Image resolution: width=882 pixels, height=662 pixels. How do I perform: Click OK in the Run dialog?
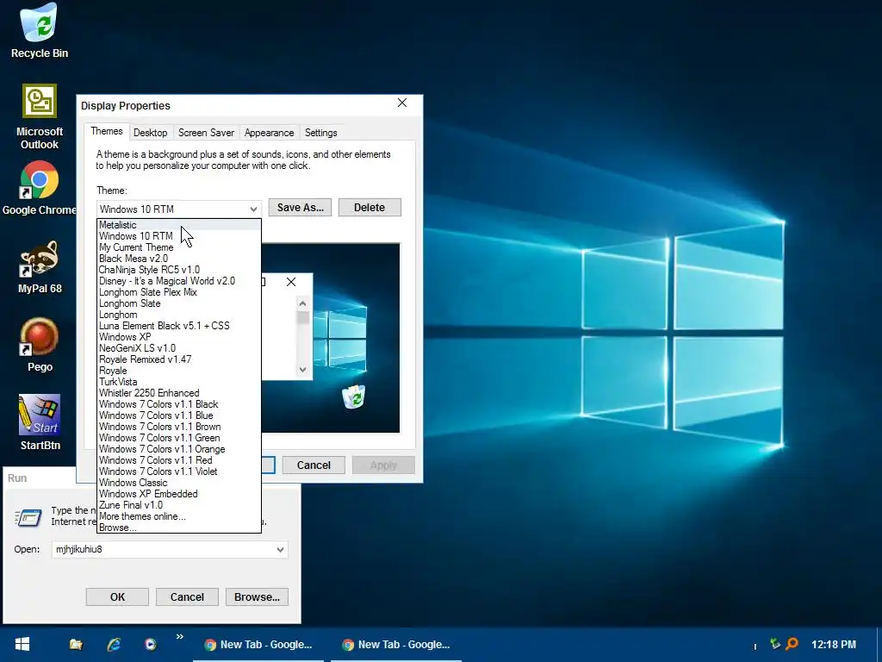[117, 596]
